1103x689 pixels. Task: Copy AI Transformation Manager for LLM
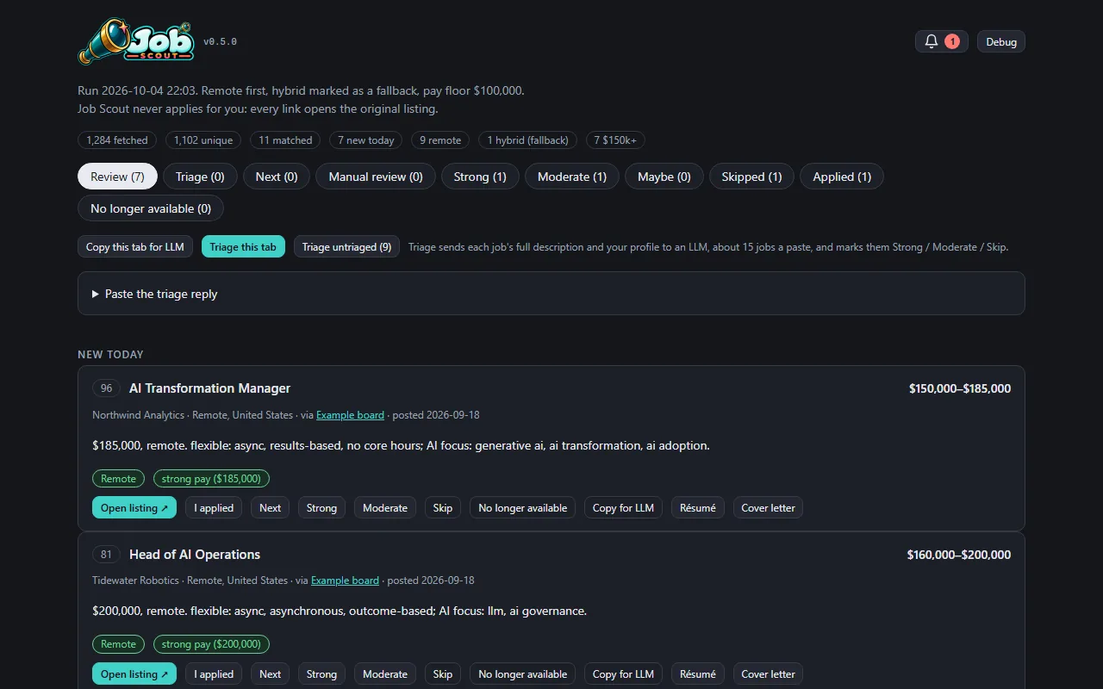click(623, 508)
